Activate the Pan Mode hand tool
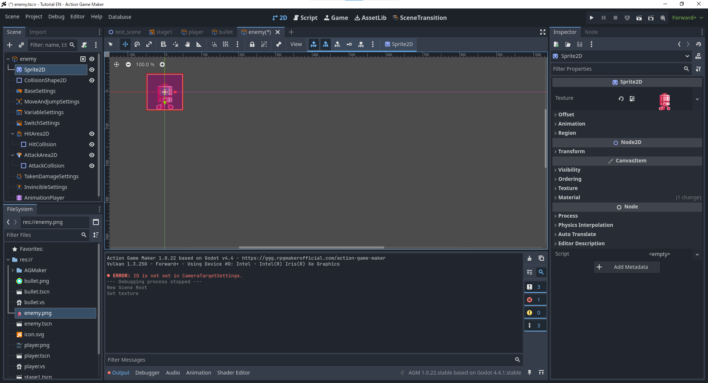708x383 pixels. [187, 44]
